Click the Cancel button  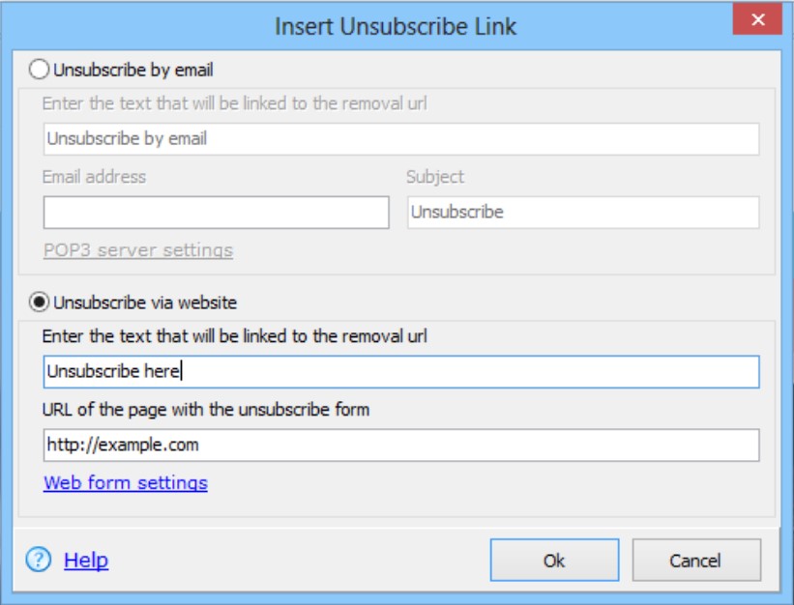coord(696,560)
